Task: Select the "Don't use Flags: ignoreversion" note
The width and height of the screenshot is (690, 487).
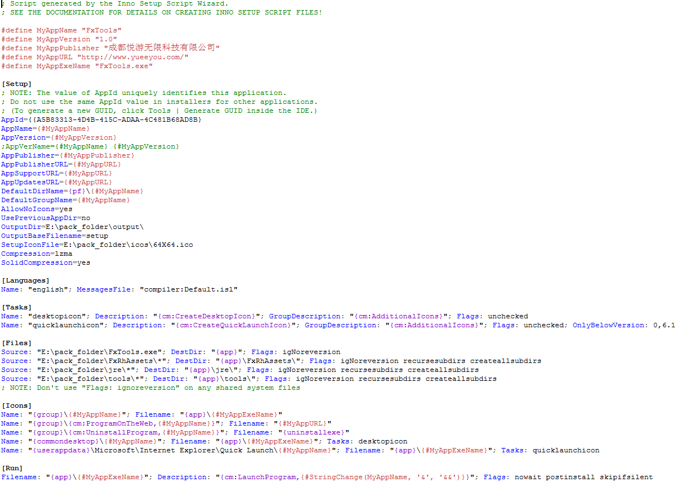Action: 151,388
